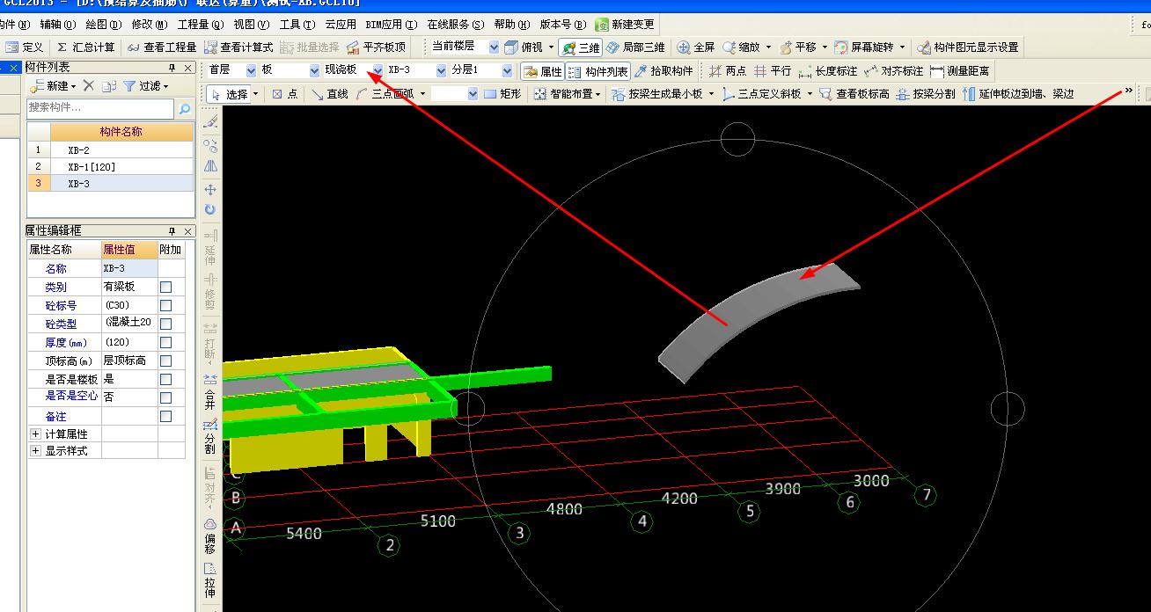Check 附加 box for 备注 row
The height and width of the screenshot is (612, 1151).
coord(165,417)
